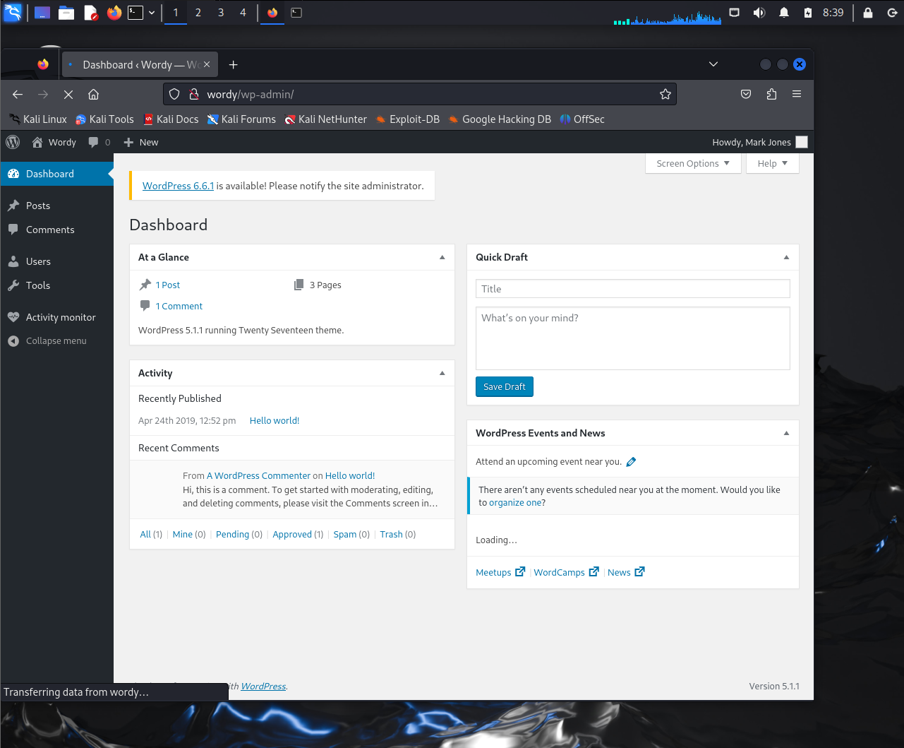Open the Howdy, Mark Jones account menu
904x748 pixels.
click(759, 142)
